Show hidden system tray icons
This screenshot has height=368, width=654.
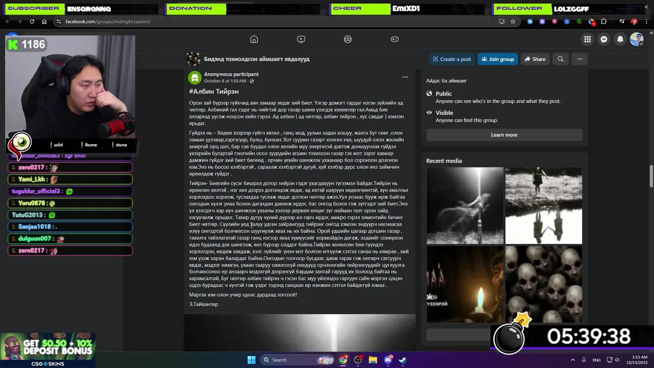573,360
